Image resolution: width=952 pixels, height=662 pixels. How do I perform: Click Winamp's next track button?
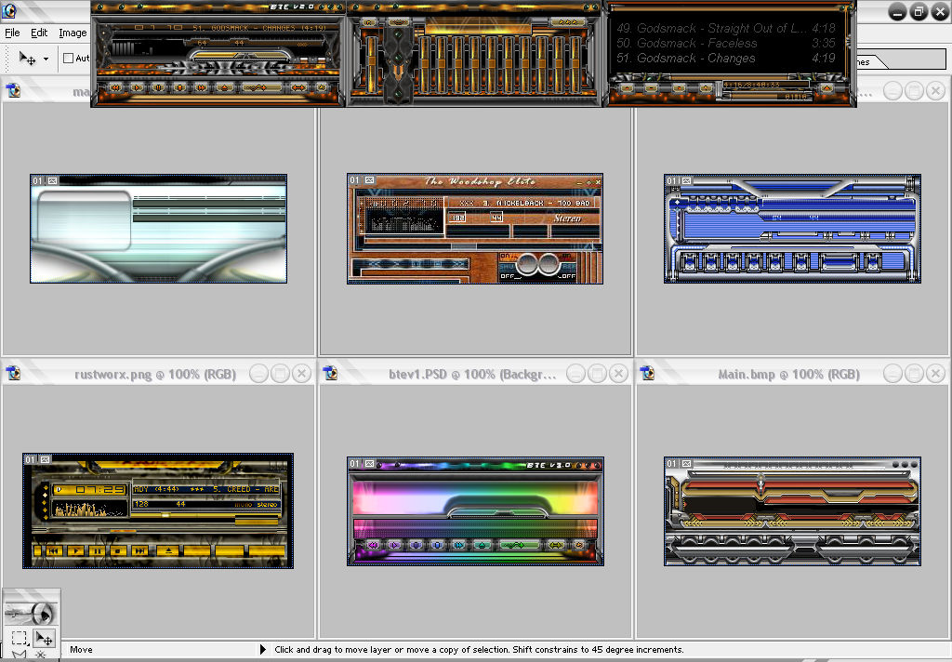coord(202,88)
